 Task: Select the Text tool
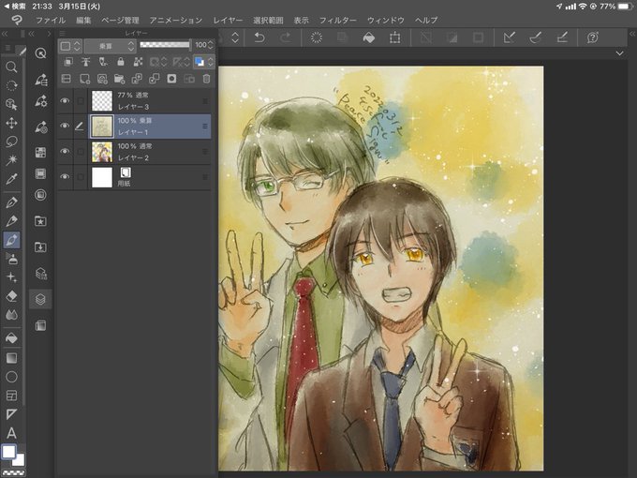pyautogui.click(x=11, y=433)
